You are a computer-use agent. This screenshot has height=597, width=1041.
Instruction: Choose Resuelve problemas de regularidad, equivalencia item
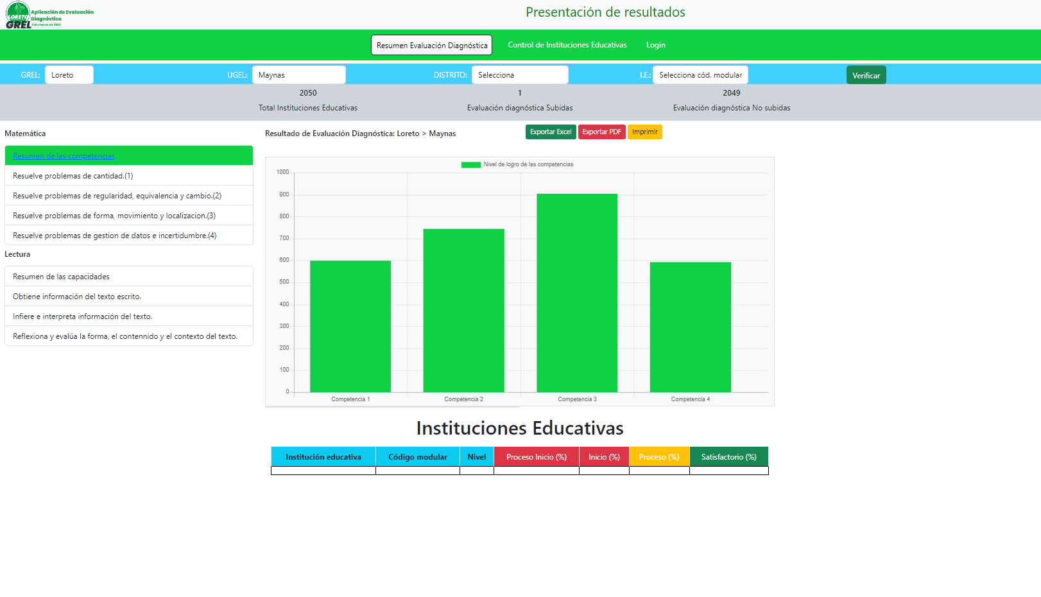click(117, 196)
